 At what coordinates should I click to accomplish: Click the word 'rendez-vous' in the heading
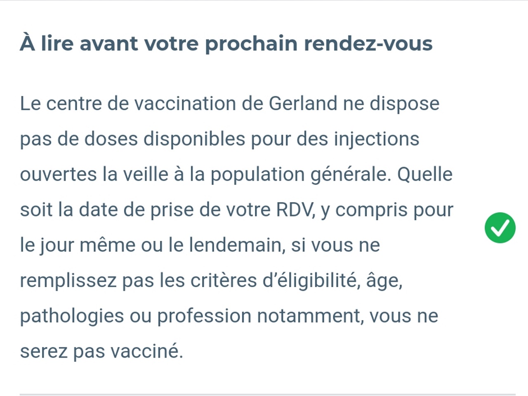point(368,44)
